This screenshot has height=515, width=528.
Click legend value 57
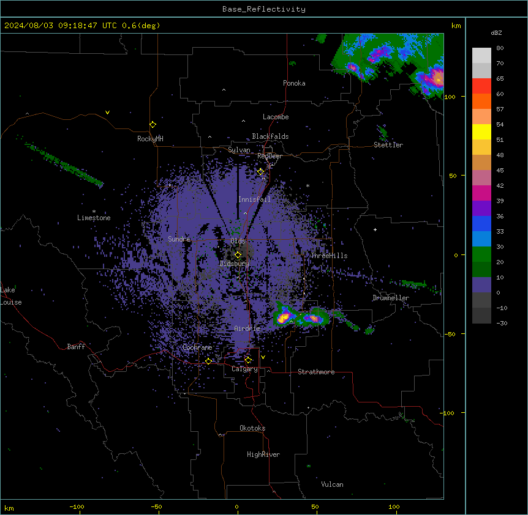coord(500,109)
